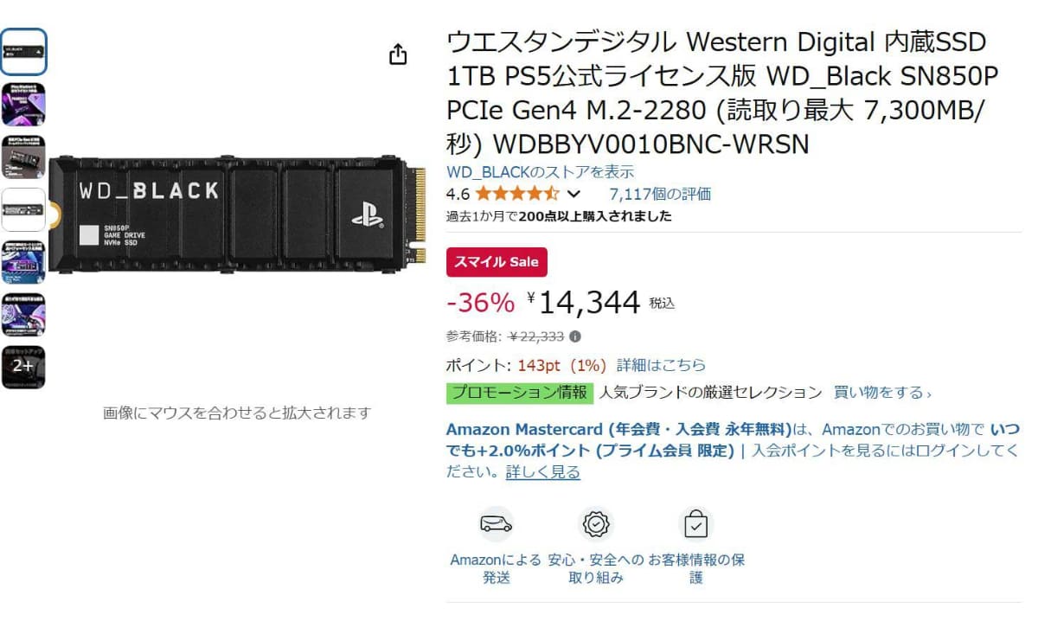This screenshot has height=621, width=1038.
Task: Click the 安心・安全への取り組み badge icon
Action: coord(597,524)
